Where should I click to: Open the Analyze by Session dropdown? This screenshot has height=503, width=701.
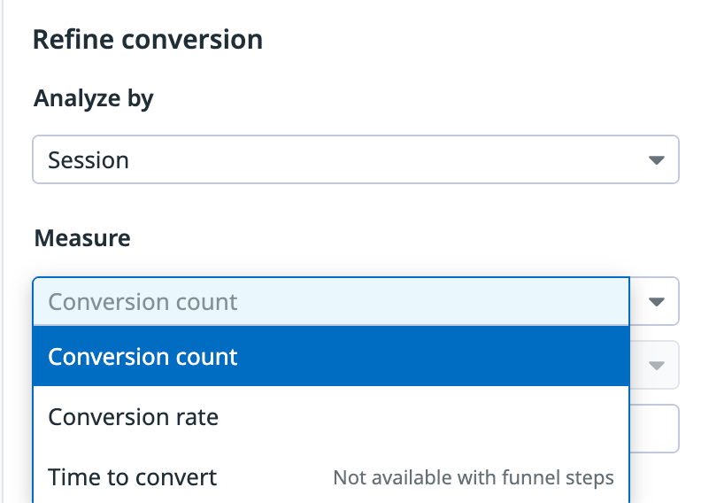(354, 160)
